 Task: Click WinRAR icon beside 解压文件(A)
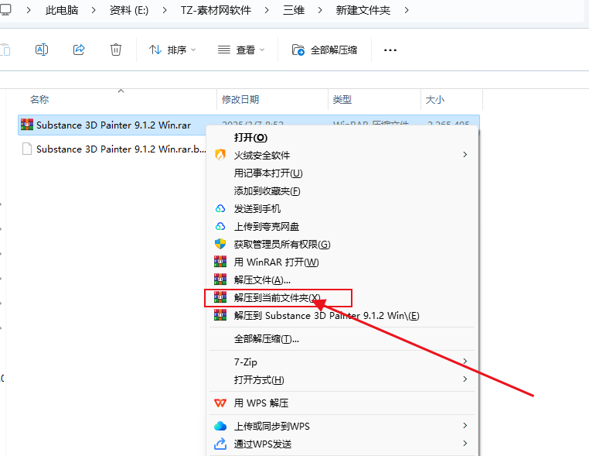220,279
